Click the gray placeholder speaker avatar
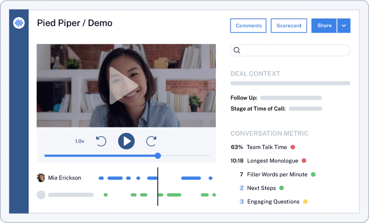This screenshot has height=223, width=369. pos(41,195)
